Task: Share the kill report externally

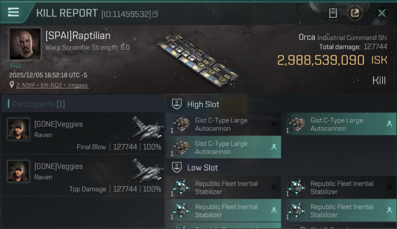Action: point(355,13)
